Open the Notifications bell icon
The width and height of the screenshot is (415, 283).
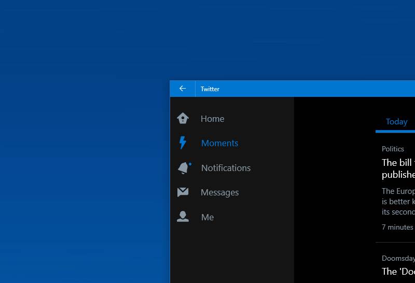[183, 168]
